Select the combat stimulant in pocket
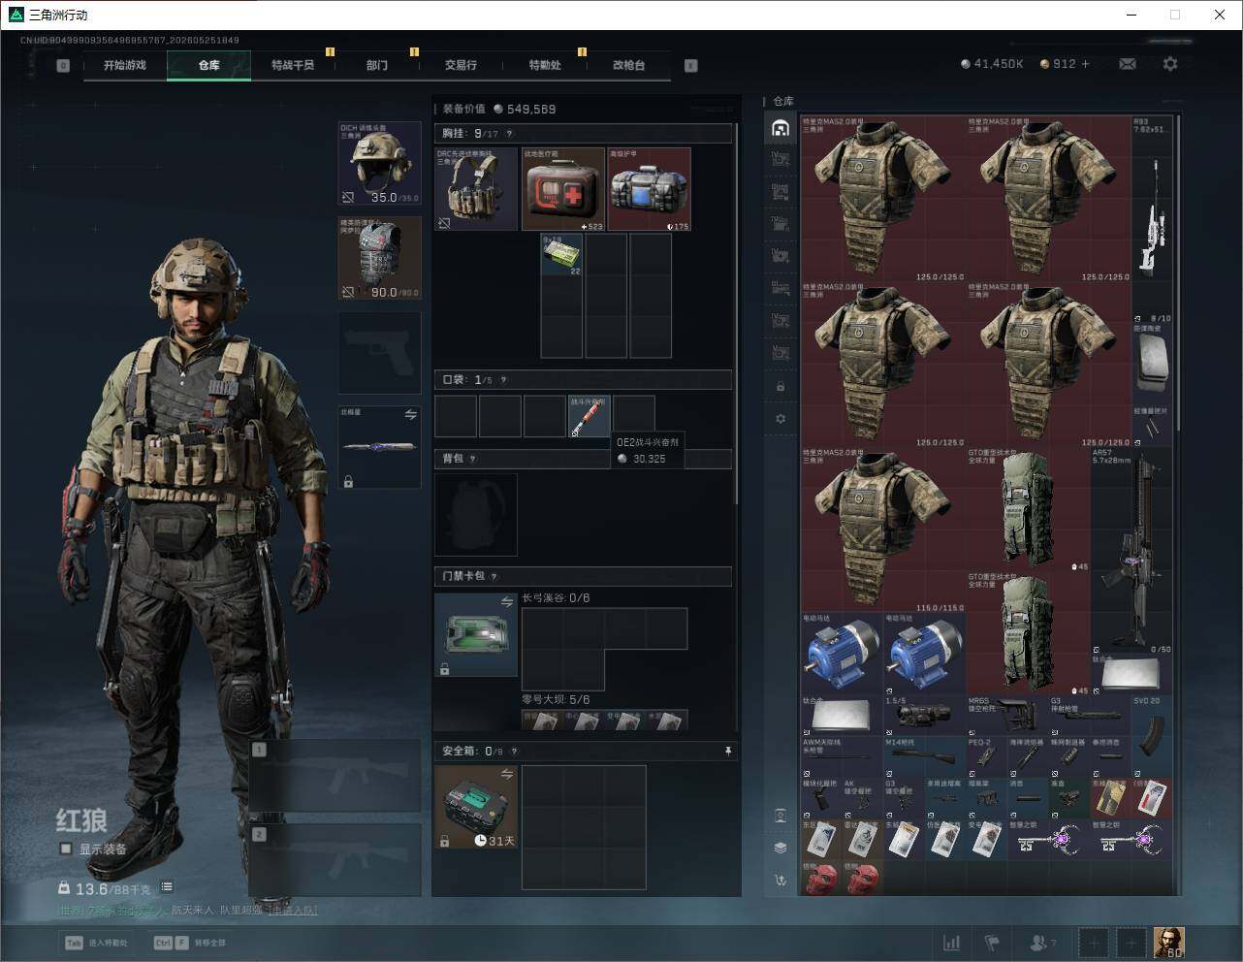This screenshot has height=962, width=1243. [589, 416]
